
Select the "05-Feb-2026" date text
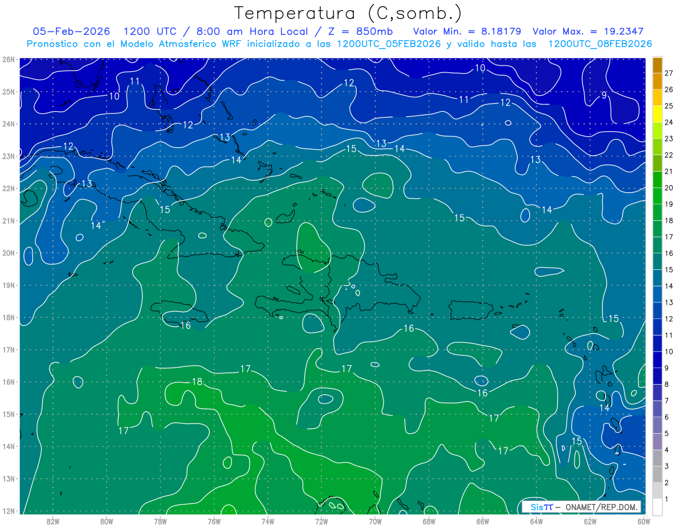[71, 31]
